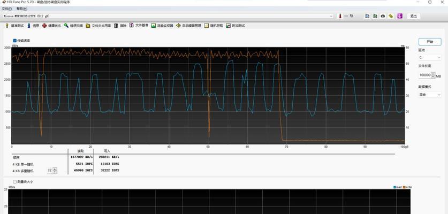Open the 文件 (File) menu
The height and width of the screenshot is (214, 448).
click(6, 9)
